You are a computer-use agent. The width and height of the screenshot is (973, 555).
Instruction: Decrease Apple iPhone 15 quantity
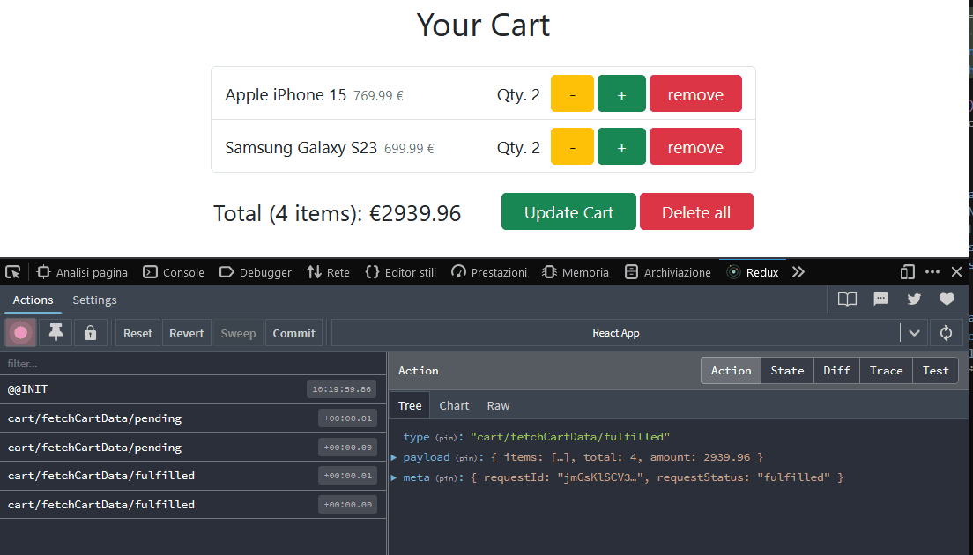point(572,93)
